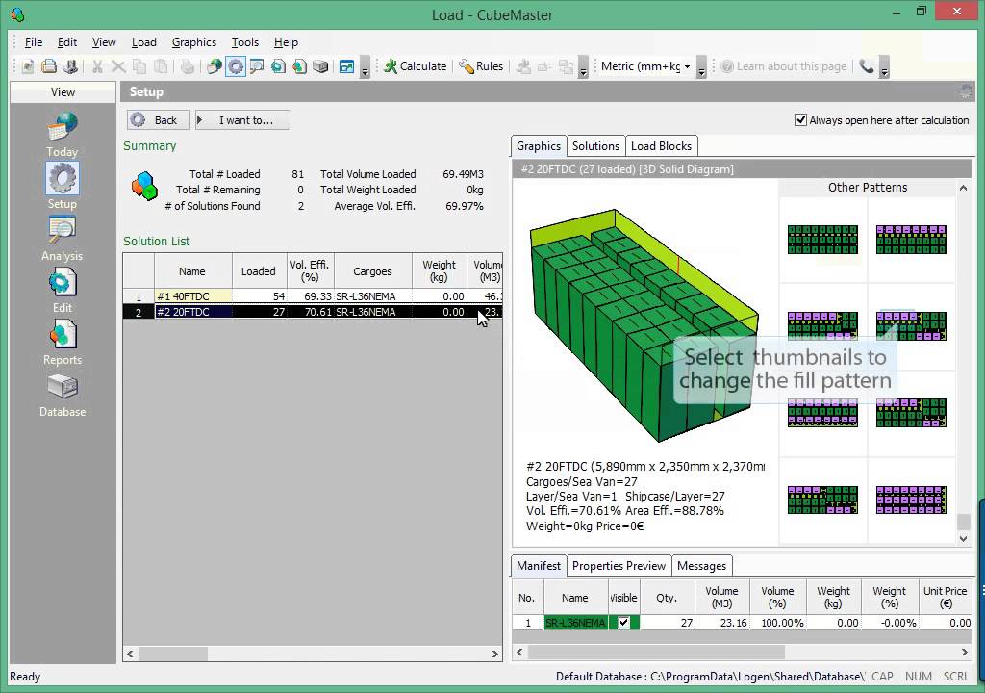
Task: Switch to the Load Blocks tab
Action: pyautogui.click(x=661, y=146)
